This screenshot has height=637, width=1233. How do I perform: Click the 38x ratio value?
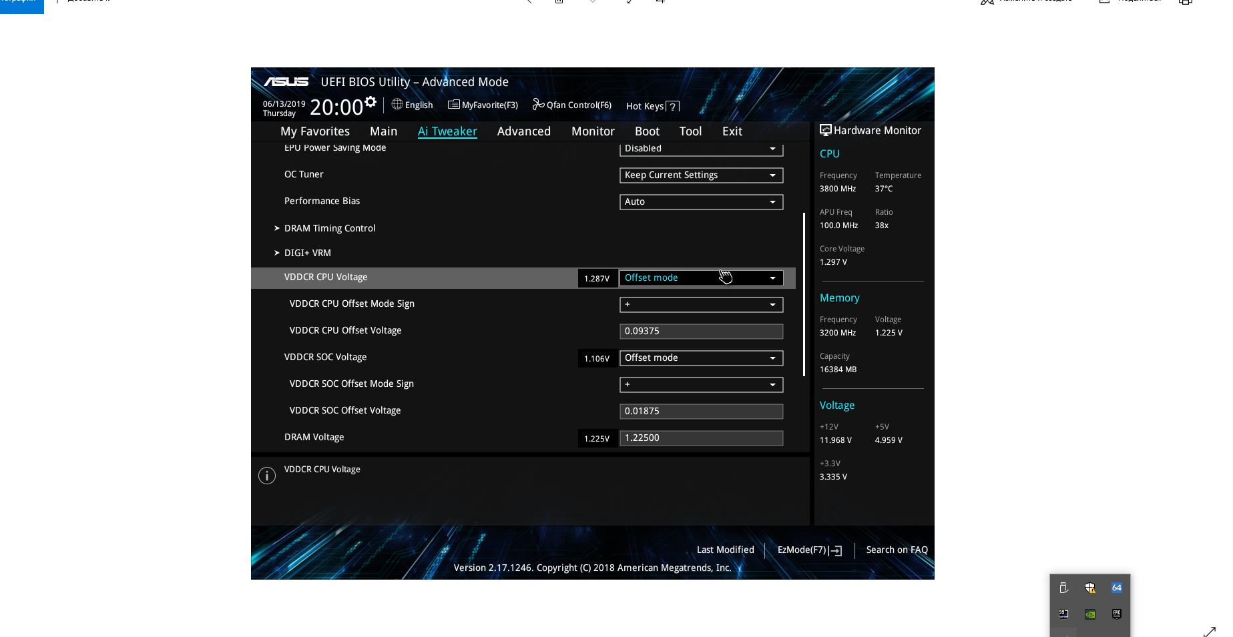click(882, 225)
